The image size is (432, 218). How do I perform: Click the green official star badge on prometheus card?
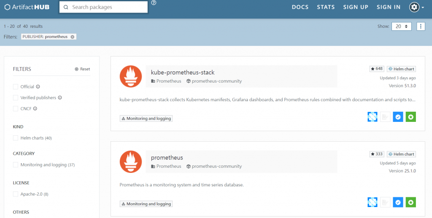pos(411,202)
